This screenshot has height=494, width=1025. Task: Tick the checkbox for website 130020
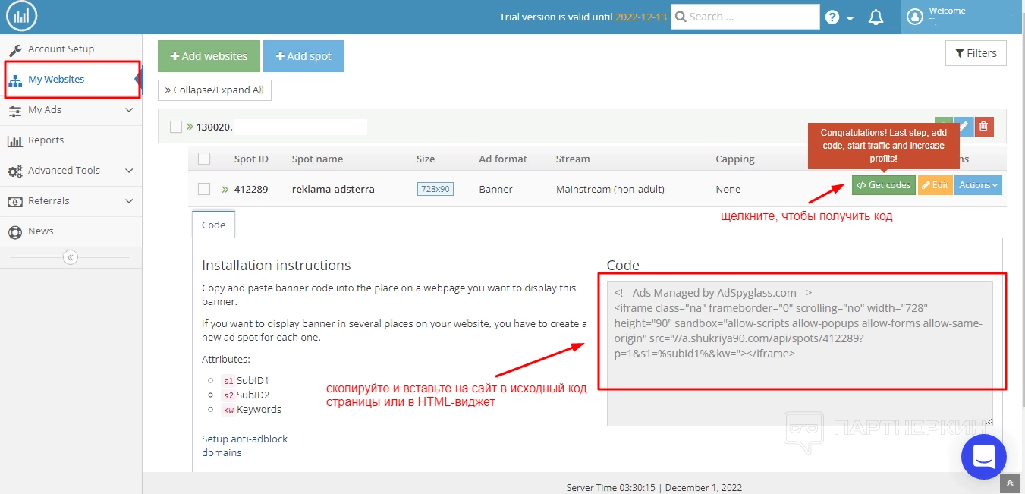[176, 127]
